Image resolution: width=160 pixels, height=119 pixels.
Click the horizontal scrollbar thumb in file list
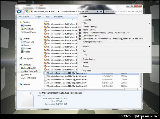click(84, 89)
